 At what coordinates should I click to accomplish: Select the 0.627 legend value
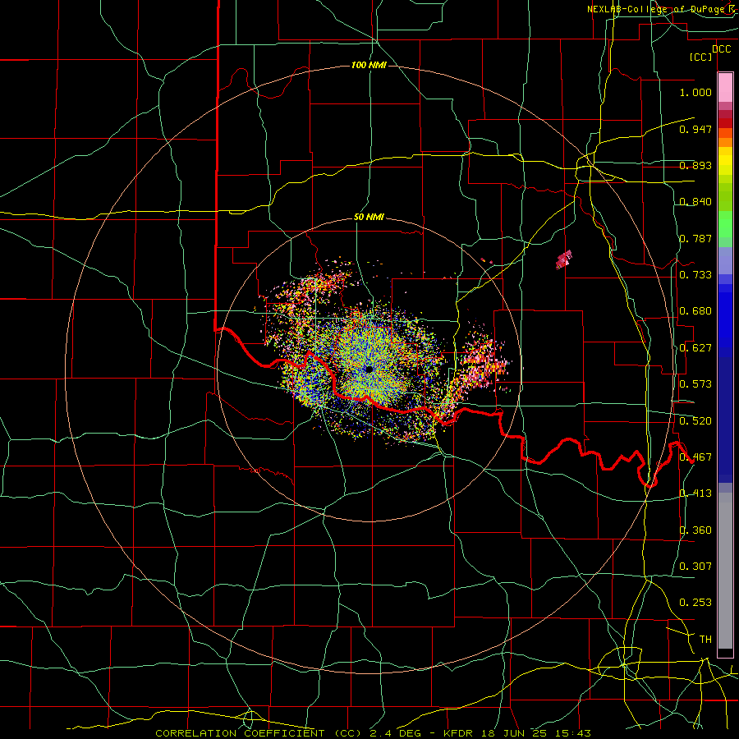tap(695, 348)
